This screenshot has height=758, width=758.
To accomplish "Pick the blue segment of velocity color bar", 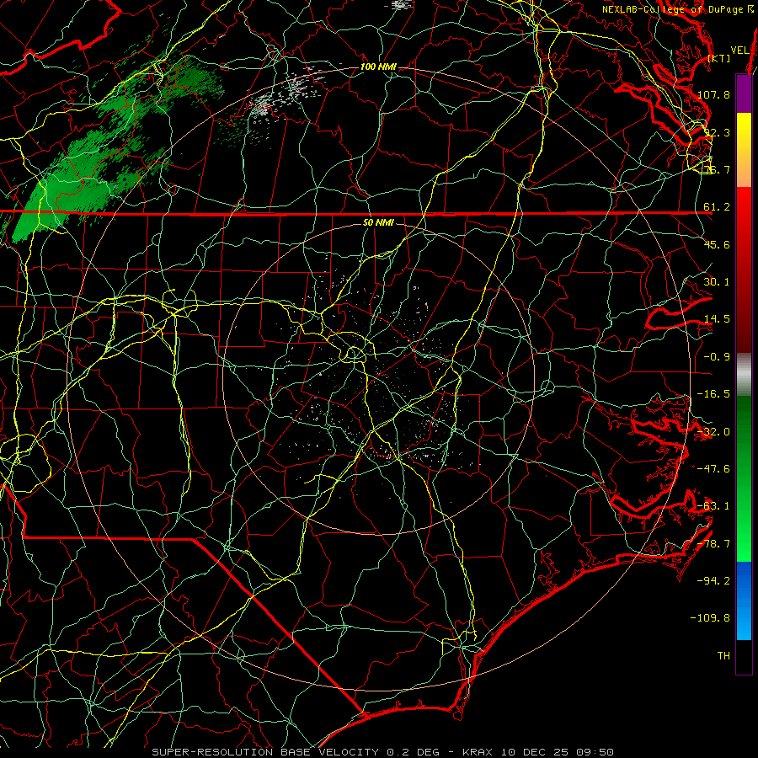I will 744,601.
